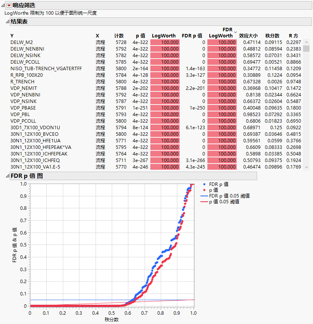Click the R 方 column header
Screen dimensions: 313x324
[293, 36]
